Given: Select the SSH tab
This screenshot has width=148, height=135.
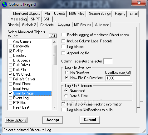Looking at the screenshot, I should (47, 19).
